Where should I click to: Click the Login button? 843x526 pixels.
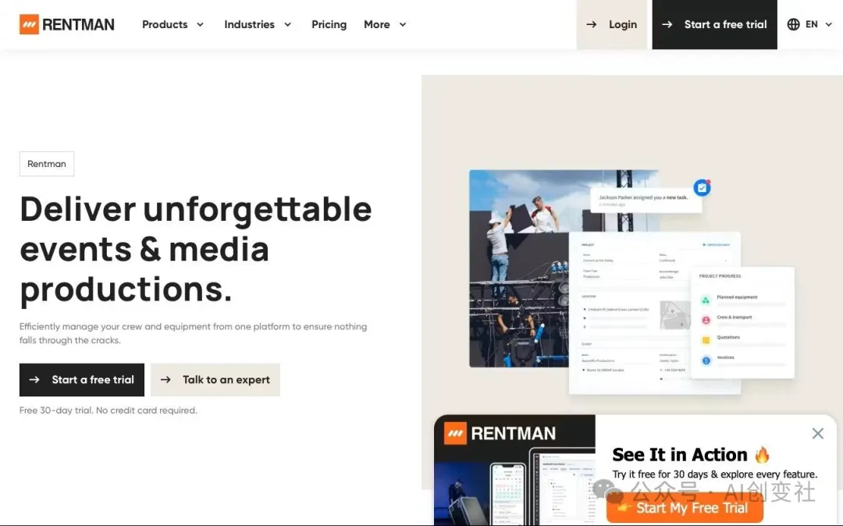point(612,25)
